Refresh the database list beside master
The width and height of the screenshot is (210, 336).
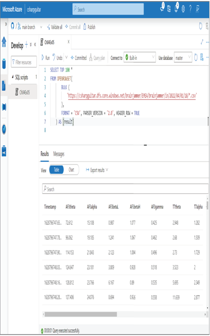coord(196,57)
